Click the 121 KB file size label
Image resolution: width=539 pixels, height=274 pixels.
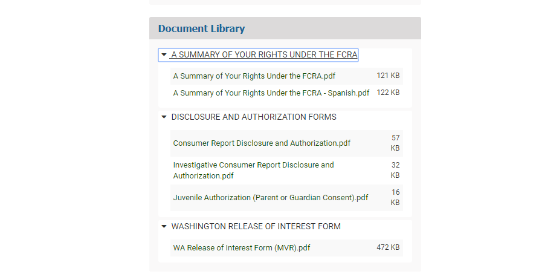point(388,76)
